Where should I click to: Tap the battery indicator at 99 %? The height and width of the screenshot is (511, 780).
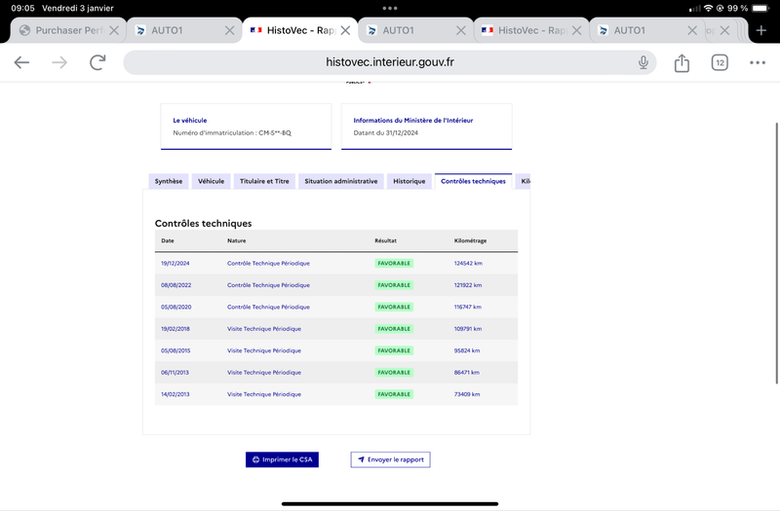(x=760, y=8)
